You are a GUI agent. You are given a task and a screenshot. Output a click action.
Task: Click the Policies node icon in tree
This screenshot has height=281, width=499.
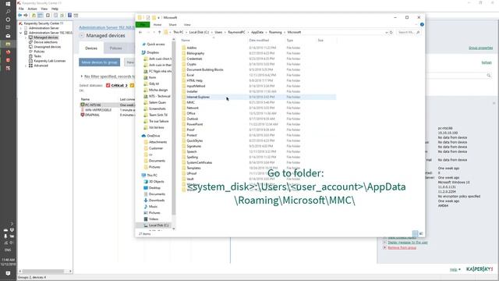click(x=30, y=52)
